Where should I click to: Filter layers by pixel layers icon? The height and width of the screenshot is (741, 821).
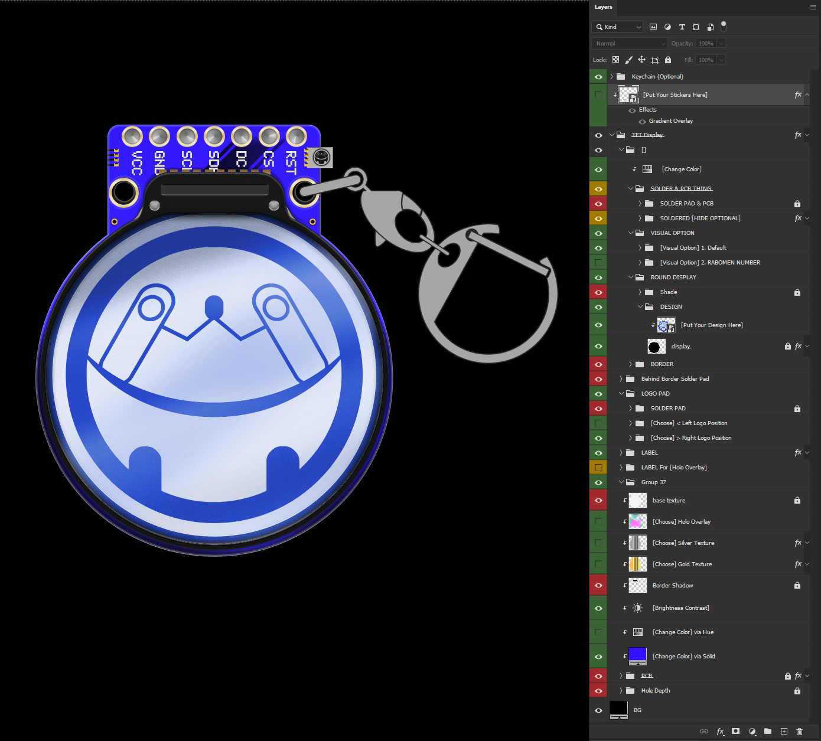point(653,27)
